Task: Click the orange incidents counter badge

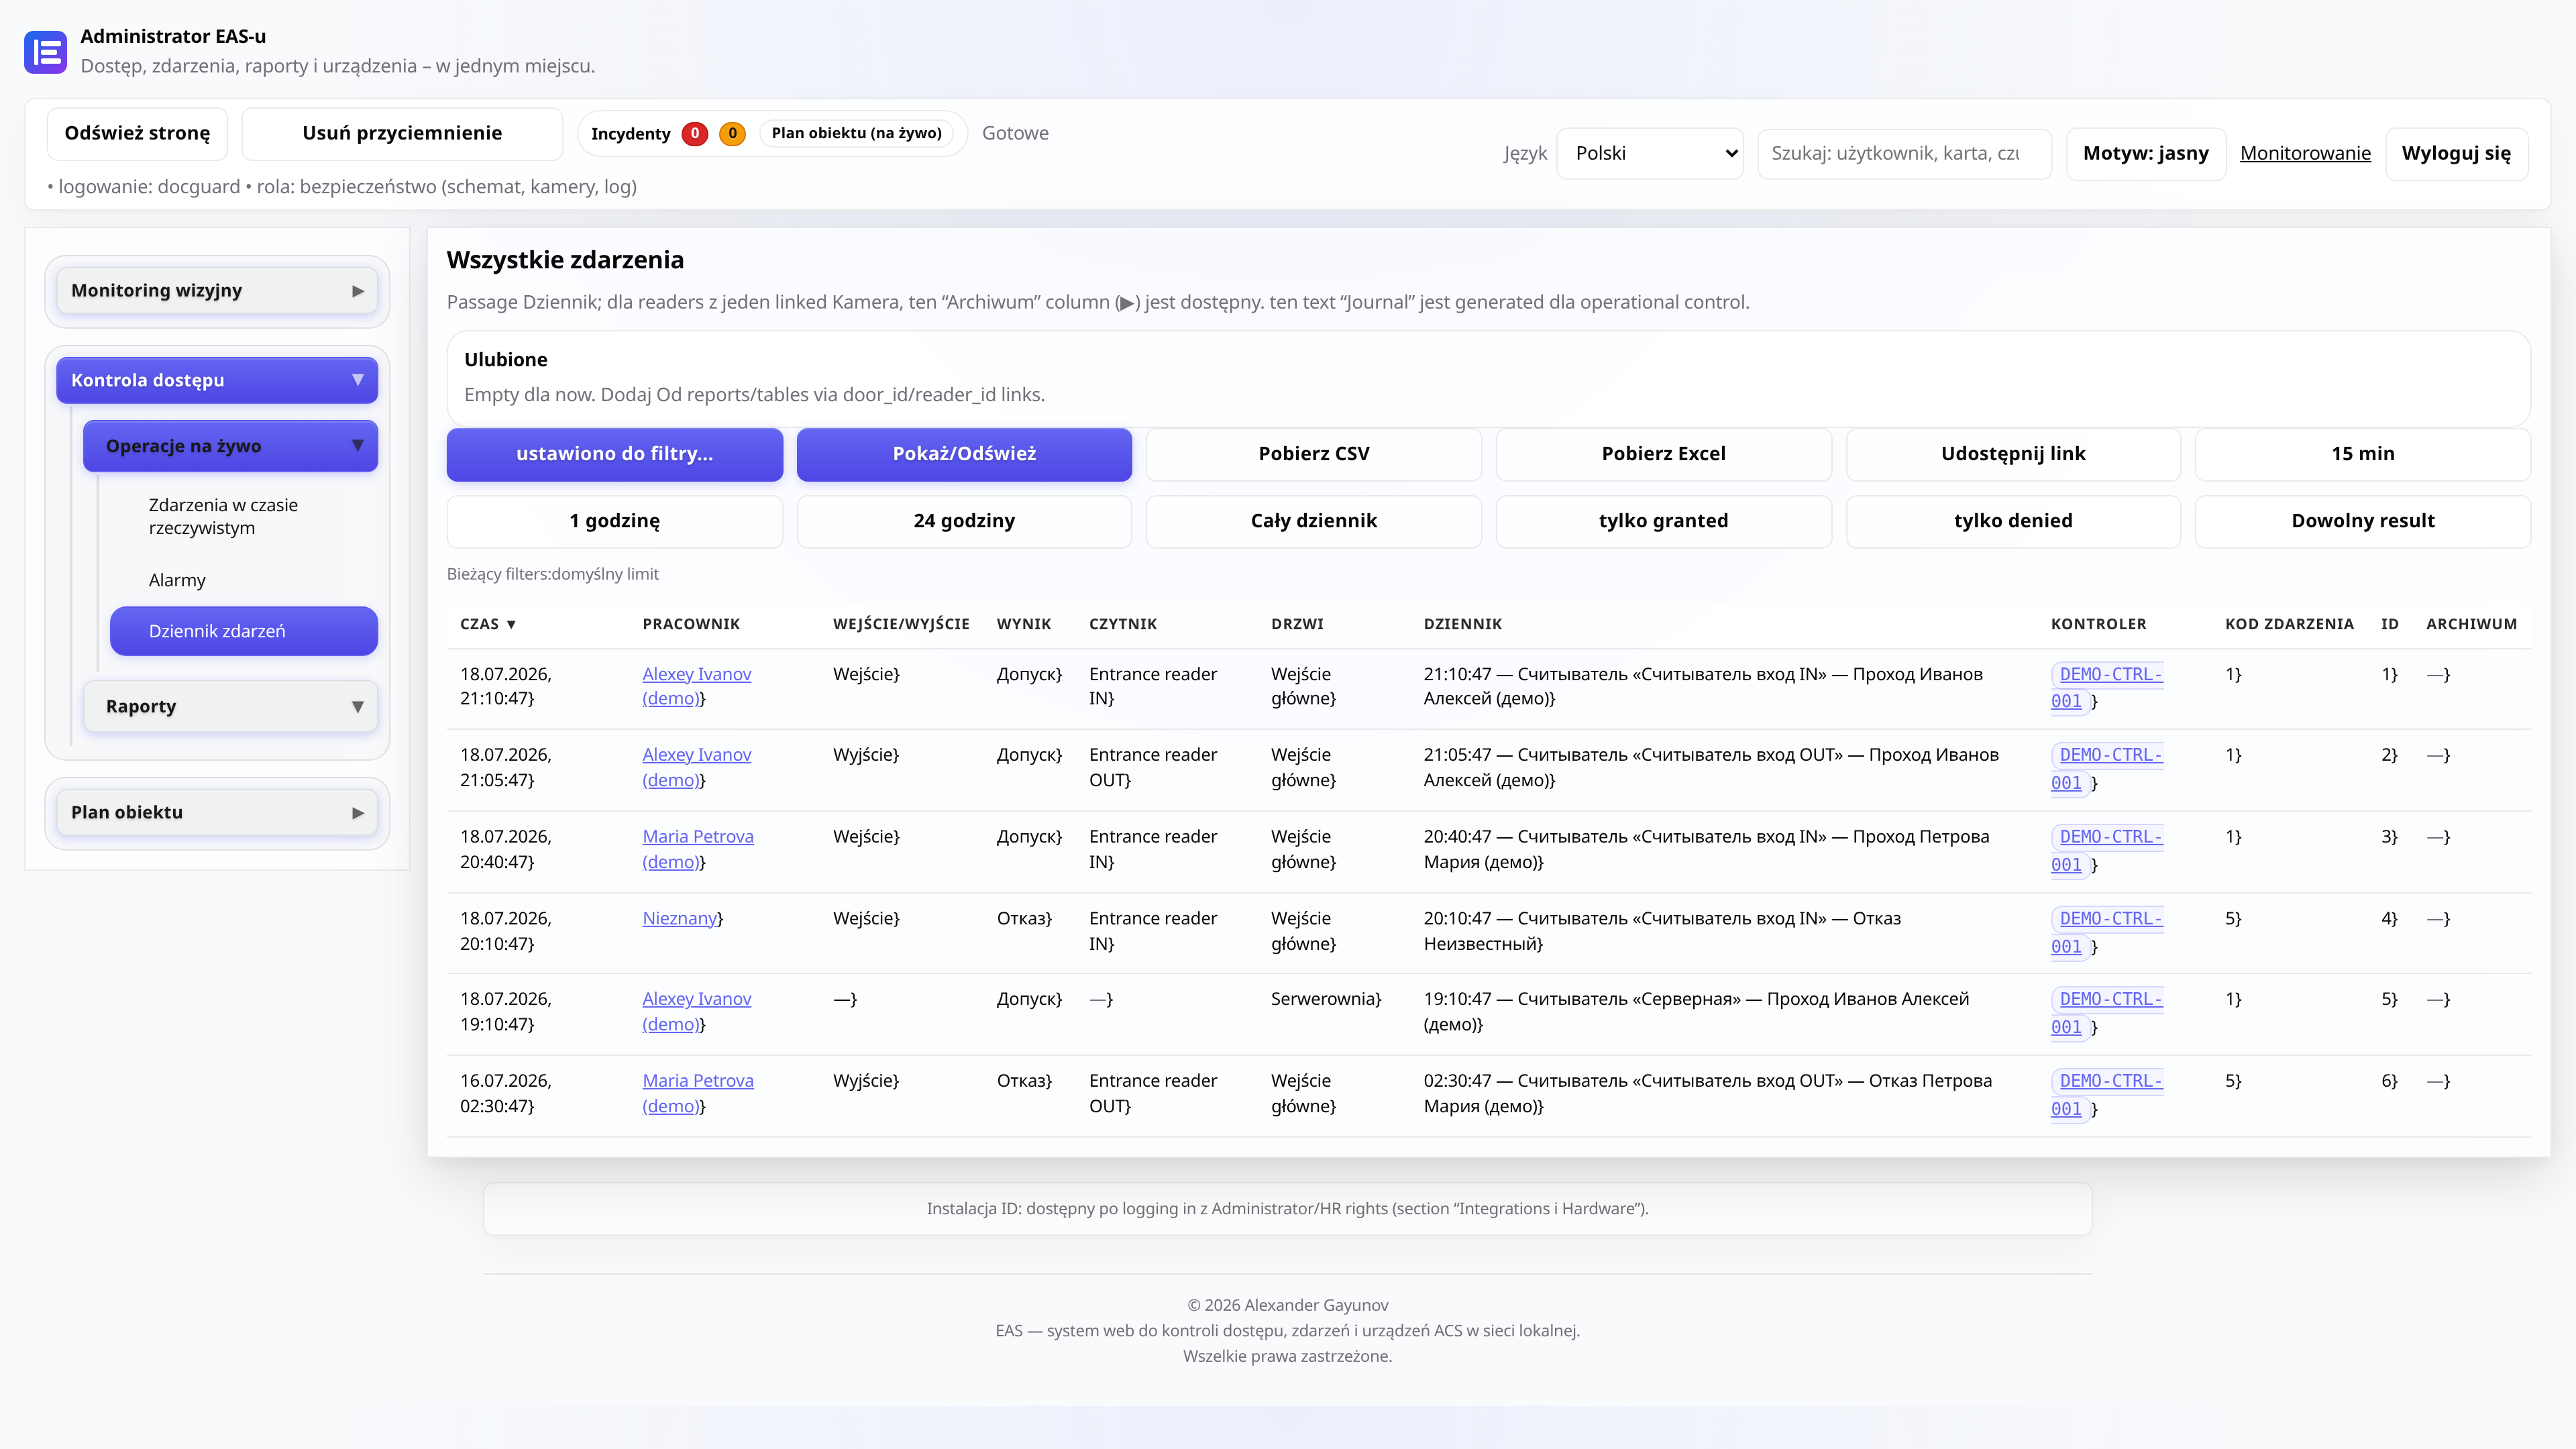Action: (732, 133)
